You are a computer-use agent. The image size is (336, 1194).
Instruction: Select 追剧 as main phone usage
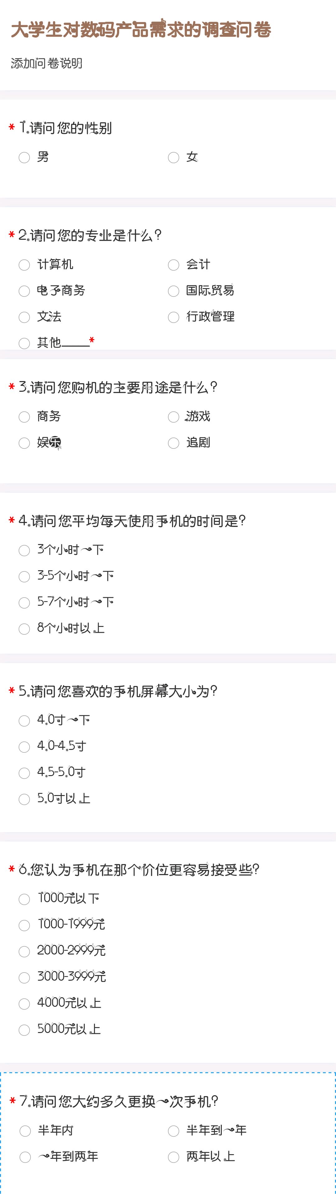click(174, 443)
